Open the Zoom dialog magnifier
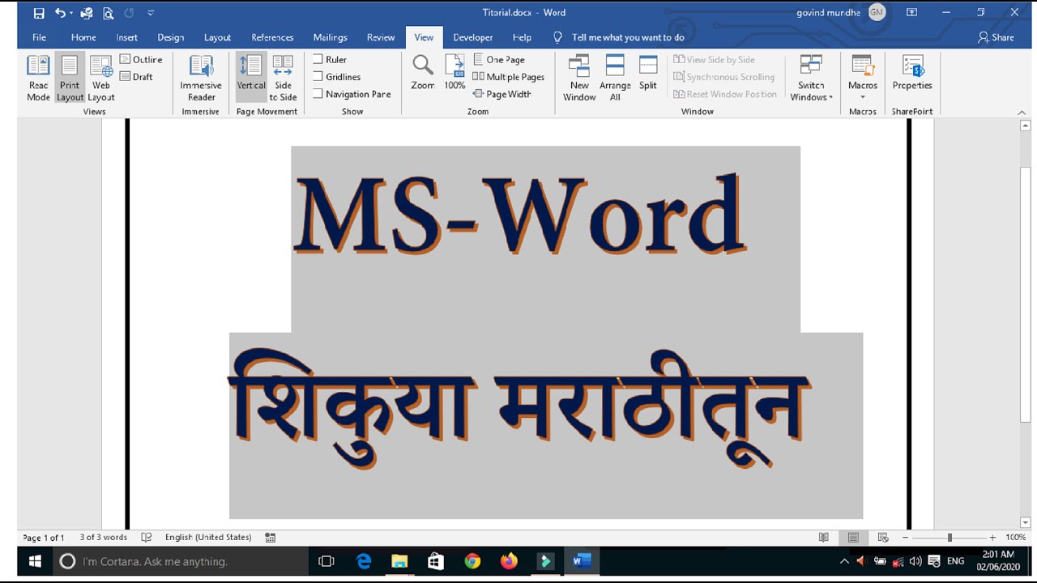Screen dimensions: 1037x583 (x=423, y=73)
